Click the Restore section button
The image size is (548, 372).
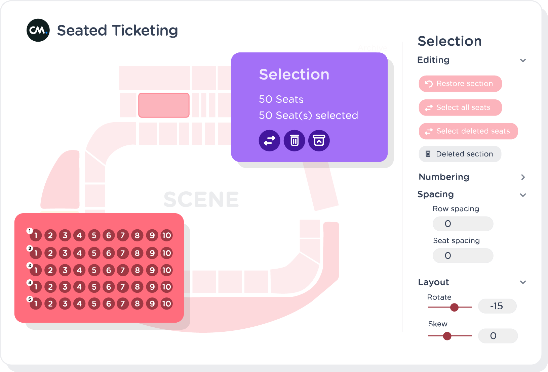click(460, 84)
